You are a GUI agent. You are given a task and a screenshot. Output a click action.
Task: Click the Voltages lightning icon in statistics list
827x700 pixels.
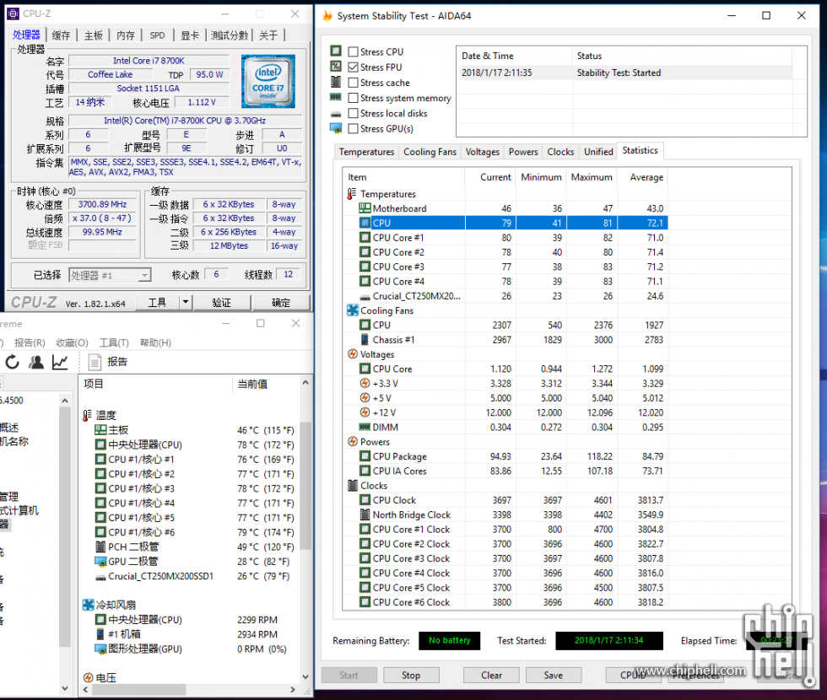[x=353, y=354]
